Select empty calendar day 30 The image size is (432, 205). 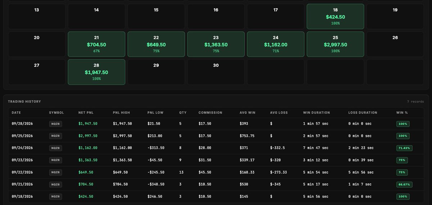[216, 72]
